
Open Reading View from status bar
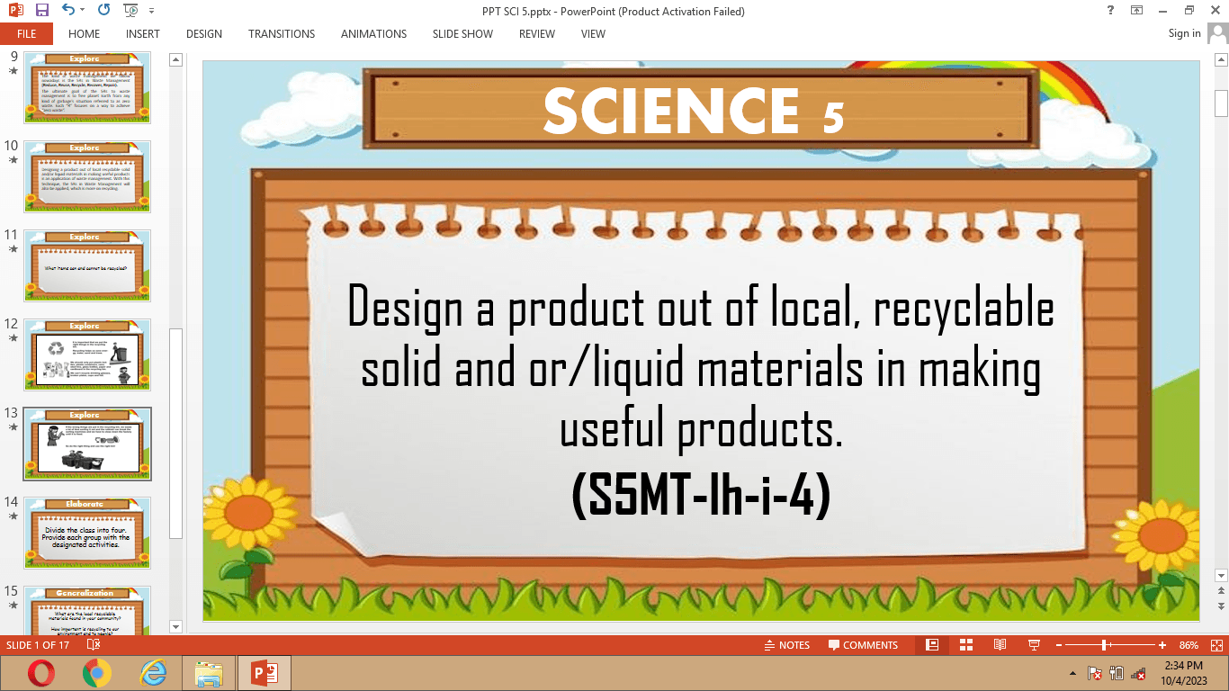(x=1000, y=645)
